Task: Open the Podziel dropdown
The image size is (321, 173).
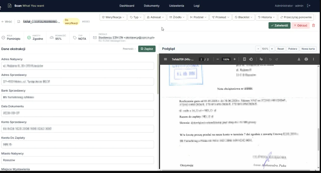Action: pyautogui.click(x=198, y=17)
